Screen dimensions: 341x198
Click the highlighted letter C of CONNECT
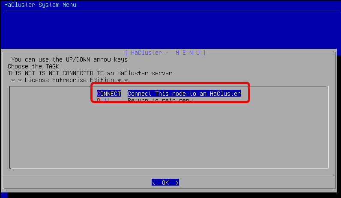coord(99,93)
